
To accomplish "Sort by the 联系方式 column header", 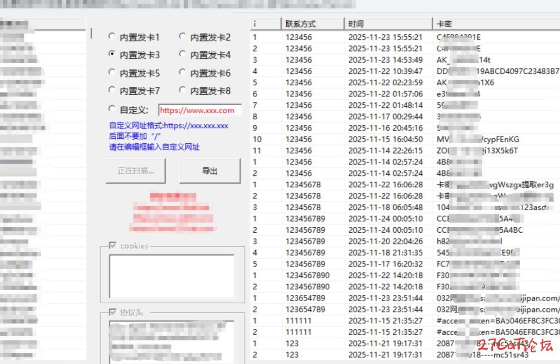I will click(313, 24).
